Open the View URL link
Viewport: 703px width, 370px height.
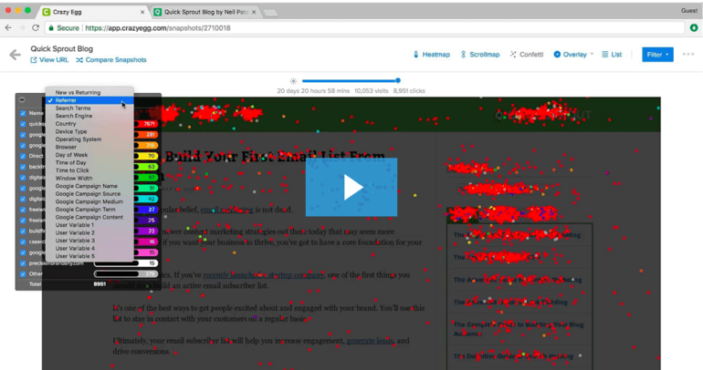(49, 60)
